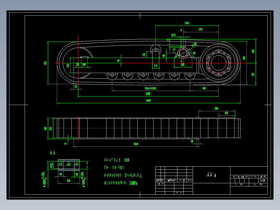
Task: Select the 105 vertical dimension
Action: [x=144, y=55]
